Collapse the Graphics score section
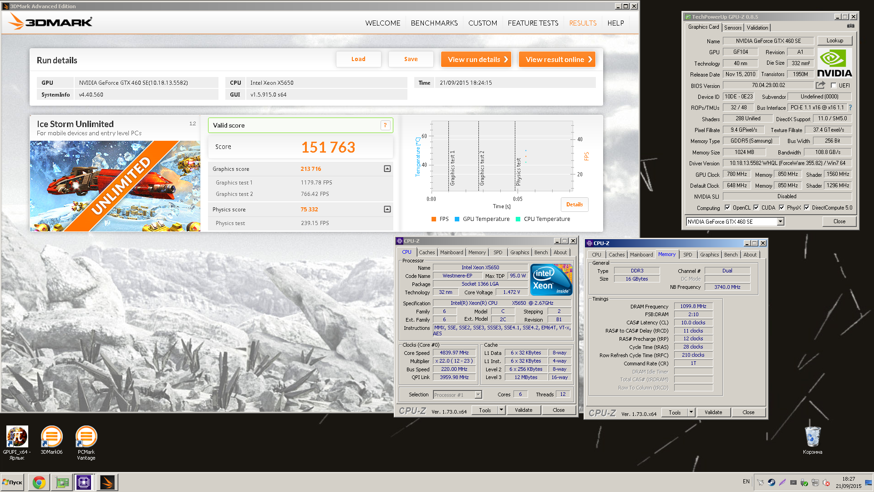Viewport: 874px width, 492px height. pyautogui.click(x=387, y=169)
